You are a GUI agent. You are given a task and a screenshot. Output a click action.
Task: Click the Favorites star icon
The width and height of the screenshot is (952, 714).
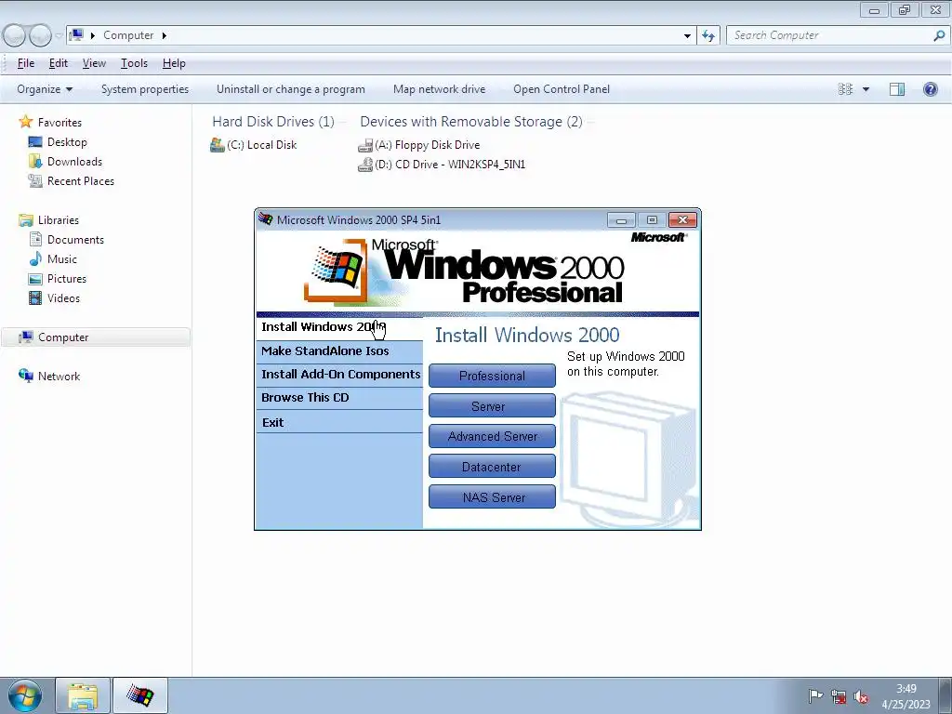pyautogui.click(x=25, y=122)
